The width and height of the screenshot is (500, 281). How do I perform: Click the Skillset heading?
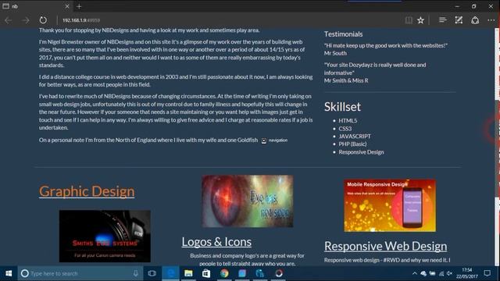point(342,107)
